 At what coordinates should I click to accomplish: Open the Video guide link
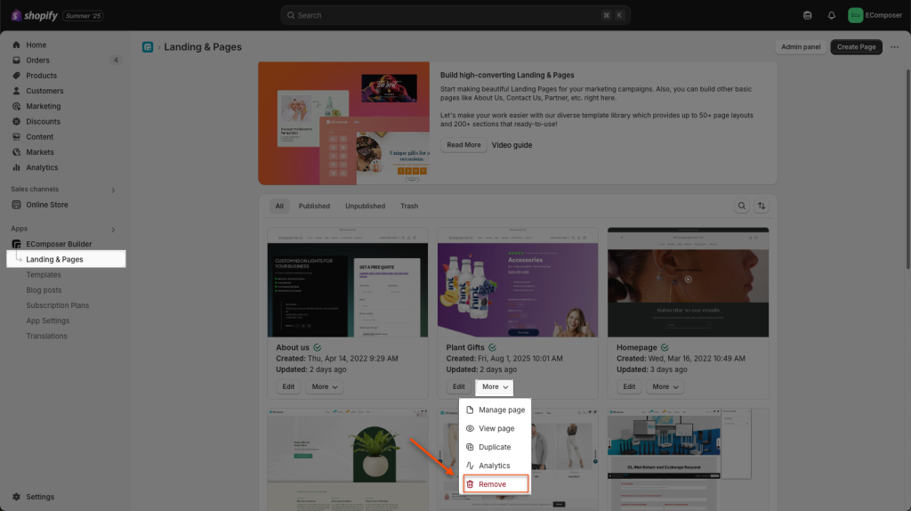[x=512, y=145]
